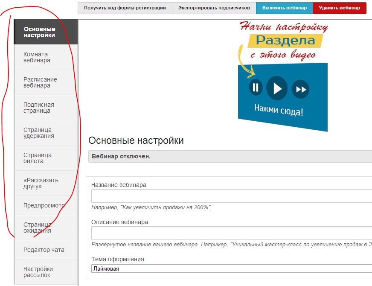The width and height of the screenshot is (372, 286).
Task: Click «Получить код формы регистрации» button
Action: (x=125, y=8)
